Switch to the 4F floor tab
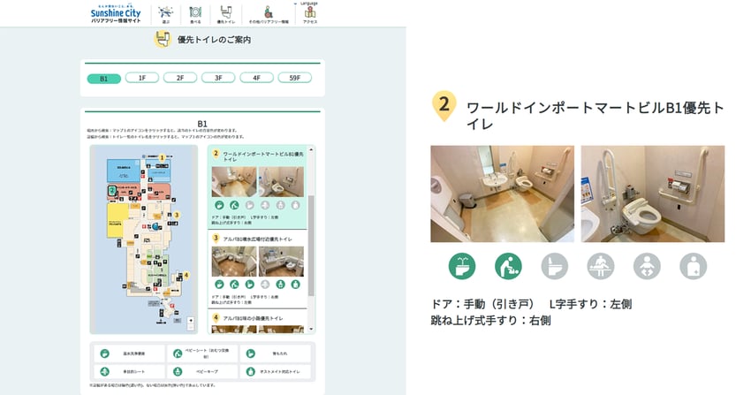The image size is (751, 395). (257, 78)
